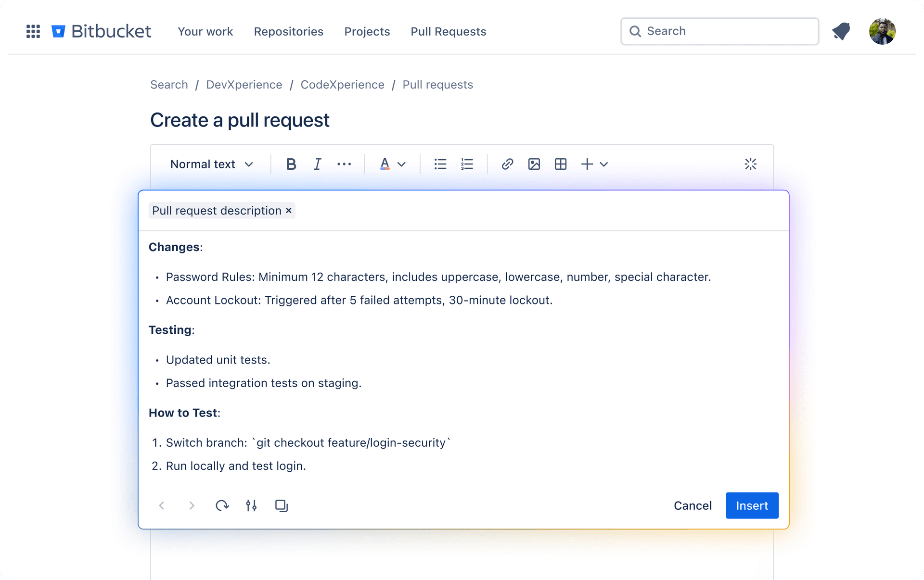Click the Testing heading text
Viewport: 924px width, 580px height.
pos(172,330)
